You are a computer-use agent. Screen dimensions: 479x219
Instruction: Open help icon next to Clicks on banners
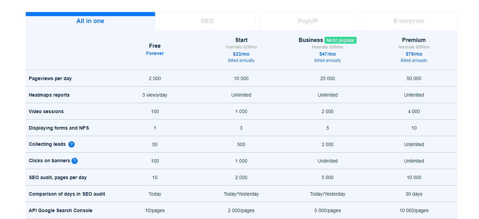75,161
